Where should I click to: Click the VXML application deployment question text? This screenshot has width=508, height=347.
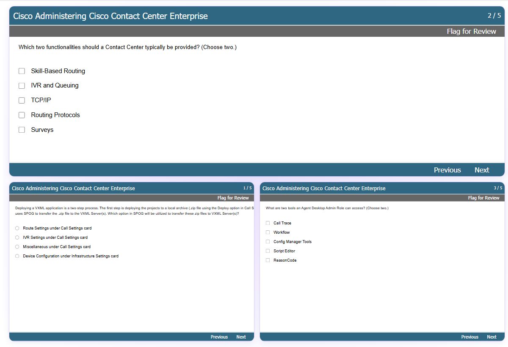134,211
